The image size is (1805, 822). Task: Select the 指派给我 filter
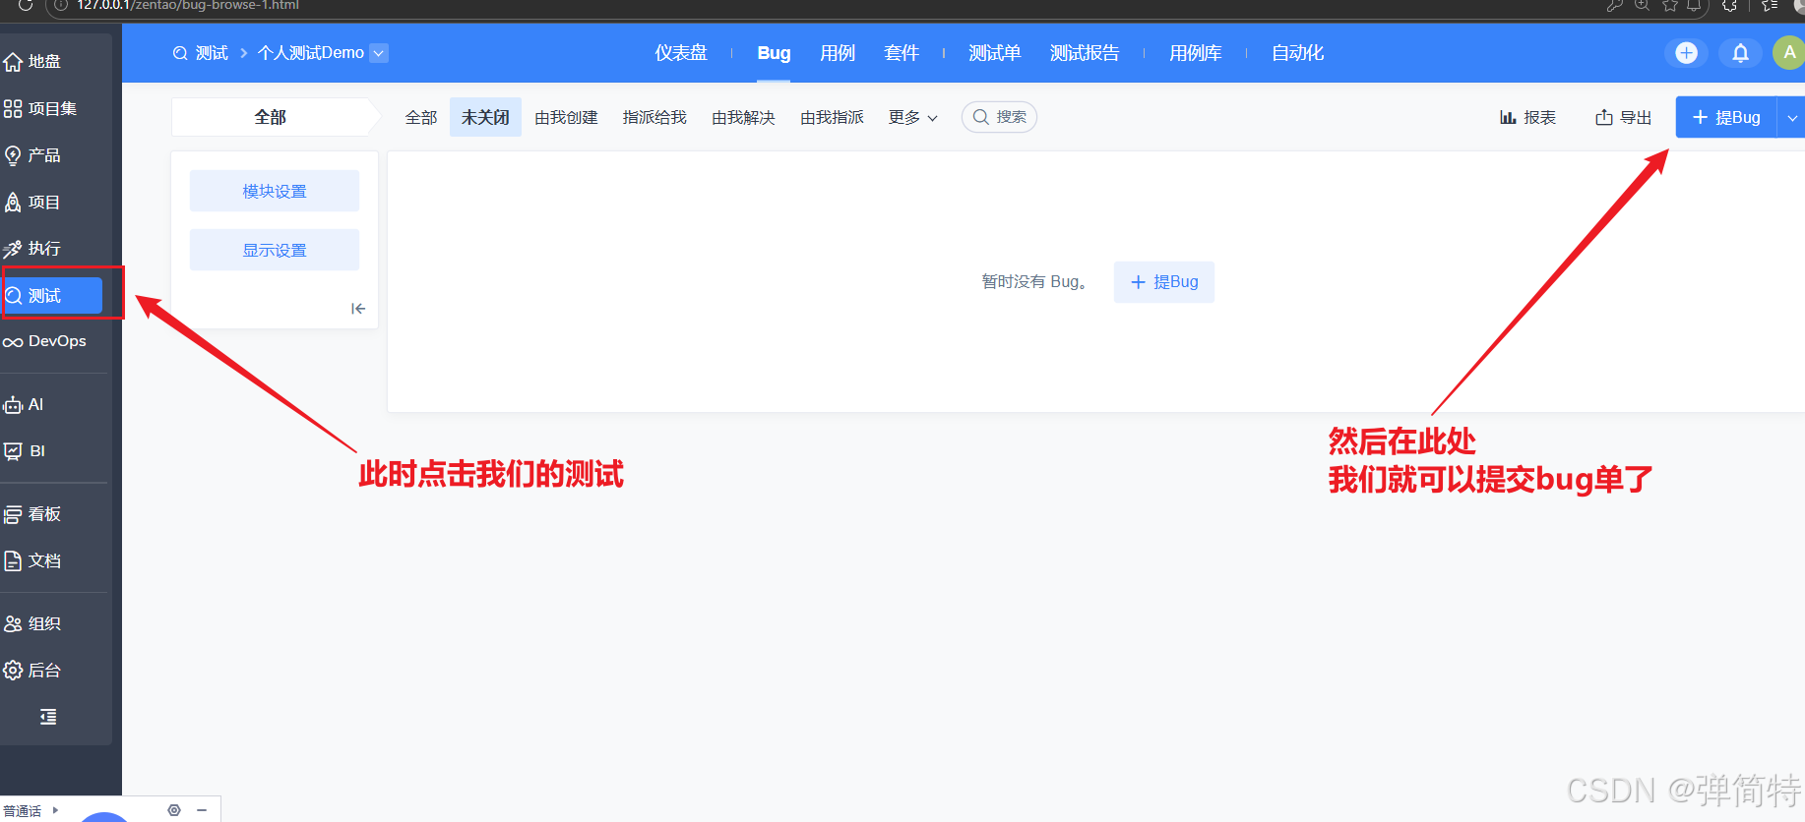(654, 118)
